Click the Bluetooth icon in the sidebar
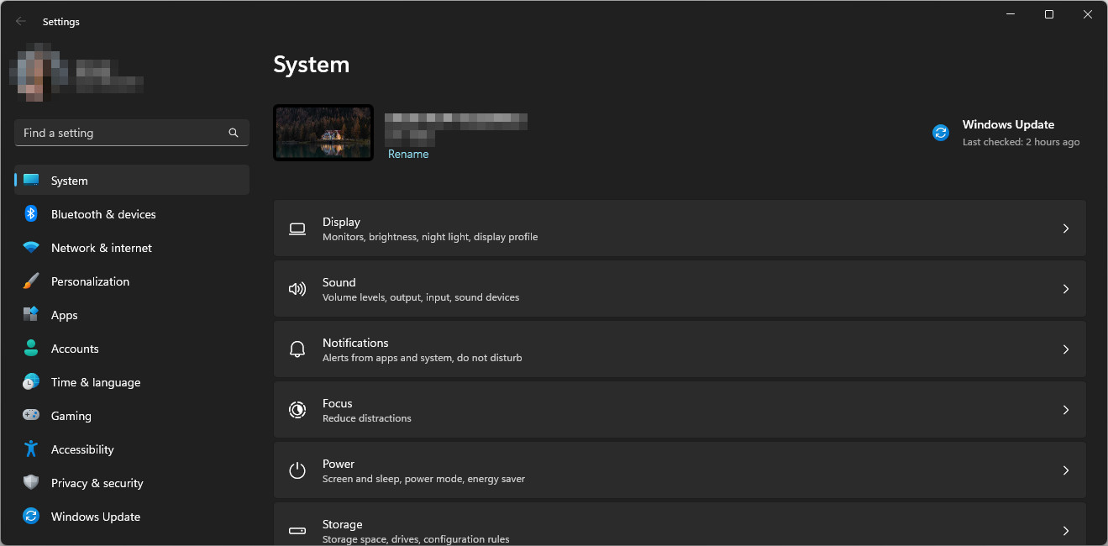Screen dimensions: 1108x546 (31, 214)
